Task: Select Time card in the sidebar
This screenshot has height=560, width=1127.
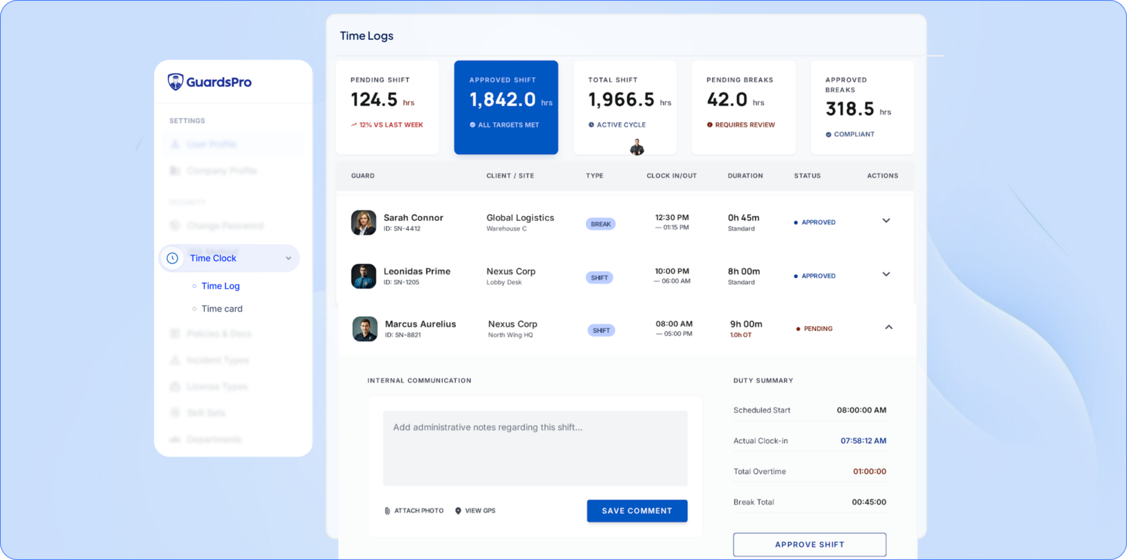Action: point(222,309)
